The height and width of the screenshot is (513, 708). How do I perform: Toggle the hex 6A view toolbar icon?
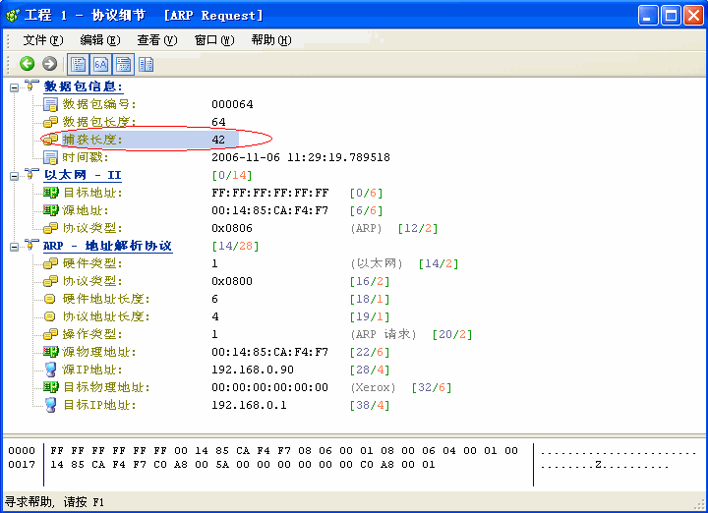(x=100, y=64)
